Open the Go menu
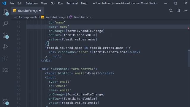190x107 pixels. click(53, 3)
